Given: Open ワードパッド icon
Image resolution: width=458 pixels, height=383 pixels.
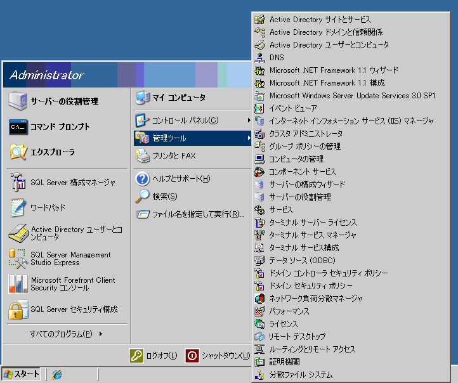Looking at the screenshot, I should pos(18,207).
